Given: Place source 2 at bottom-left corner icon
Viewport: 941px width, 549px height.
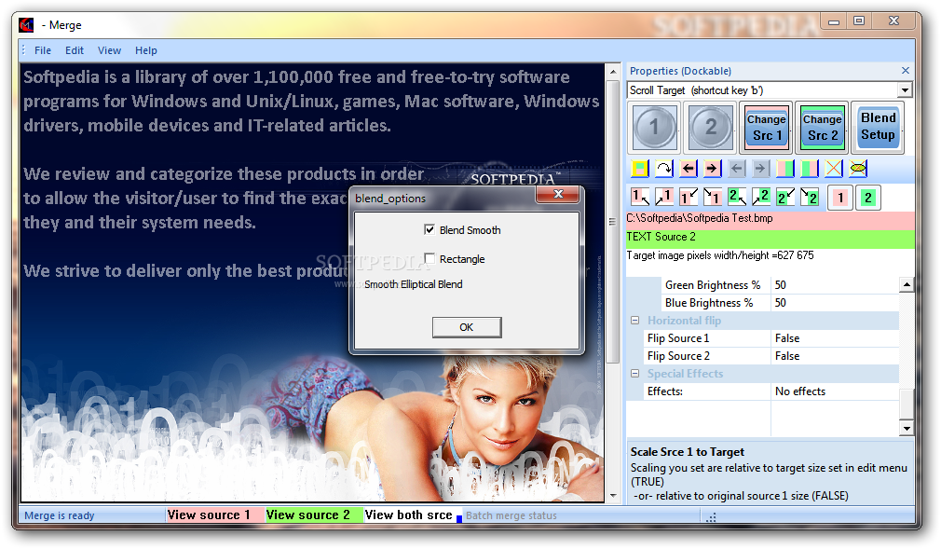Looking at the screenshot, I should pos(785,197).
